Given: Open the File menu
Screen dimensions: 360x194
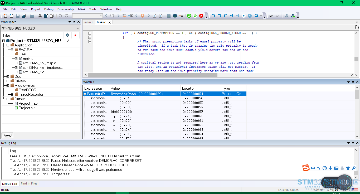Looking at the screenshot, I should point(5,9).
